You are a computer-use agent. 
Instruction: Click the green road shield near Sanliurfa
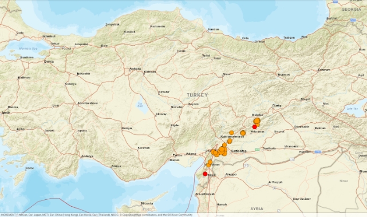click(257, 150)
